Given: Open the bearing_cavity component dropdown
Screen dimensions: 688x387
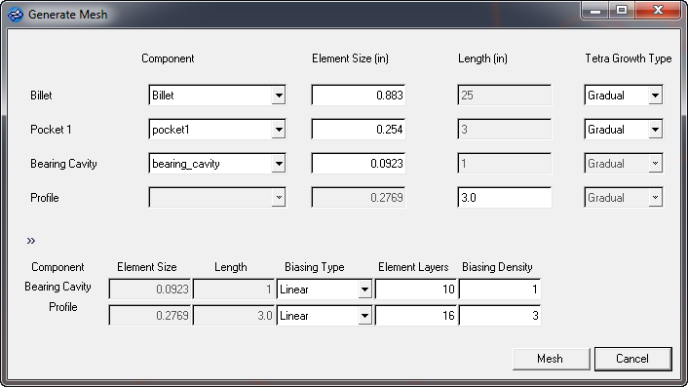Looking at the screenshot, I should [x=217, y=164].
